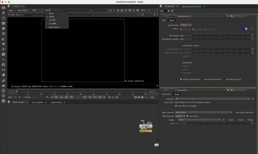Click the viewer pencil edit icon
This screenshot has height=154, width=258.
click(154, 15)
